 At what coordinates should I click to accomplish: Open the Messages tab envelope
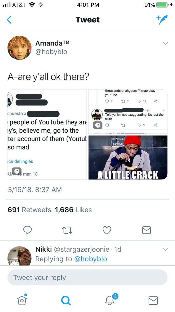click(153, 301)
